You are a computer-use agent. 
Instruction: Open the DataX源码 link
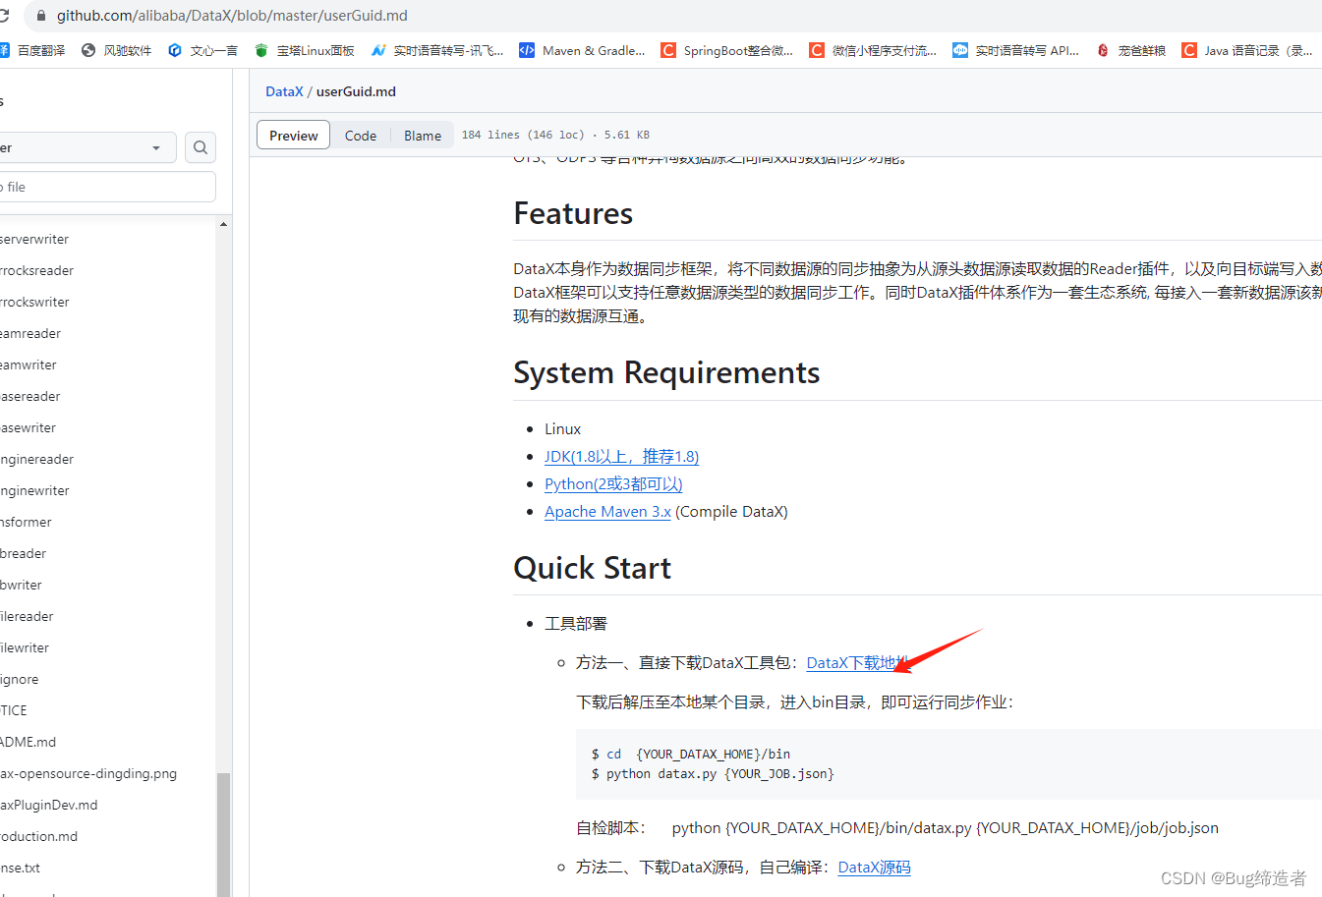(873, 867)
